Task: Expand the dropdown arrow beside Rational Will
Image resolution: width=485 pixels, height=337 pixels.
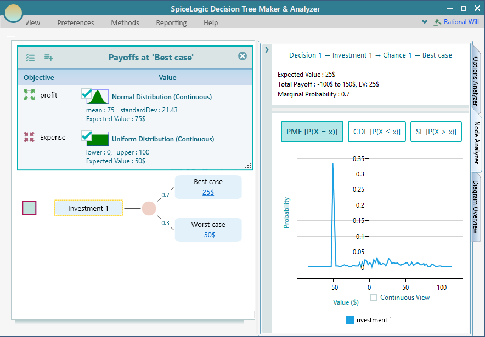Action: click(x=424, y=22)
